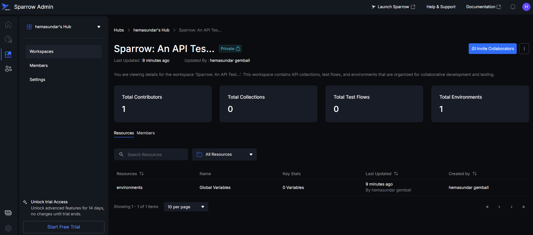Sort the table by Last Updated
Image resolution: width=533 pixels, height=235 pixels.
point(396,174)
